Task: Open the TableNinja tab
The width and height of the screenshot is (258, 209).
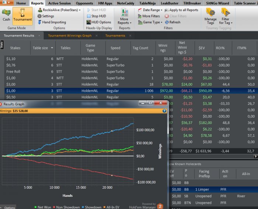Action: pyautogui.click(x=147, y=3)
